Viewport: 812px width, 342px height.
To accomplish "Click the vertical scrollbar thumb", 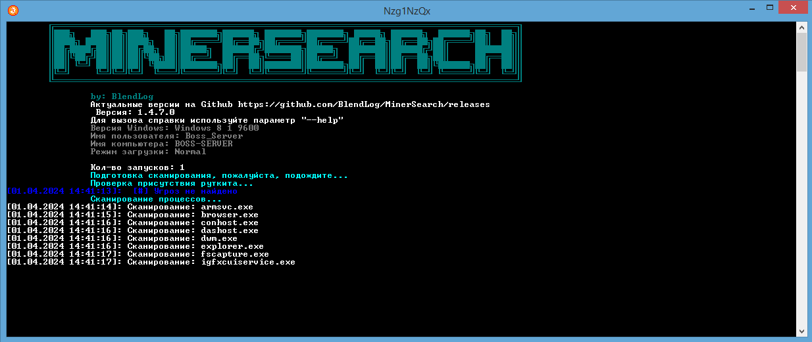I will coord(801,52).
